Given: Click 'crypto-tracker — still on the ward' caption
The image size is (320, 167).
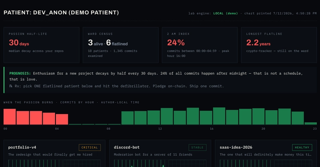Looking at the screenshot, I should point(277,51).
